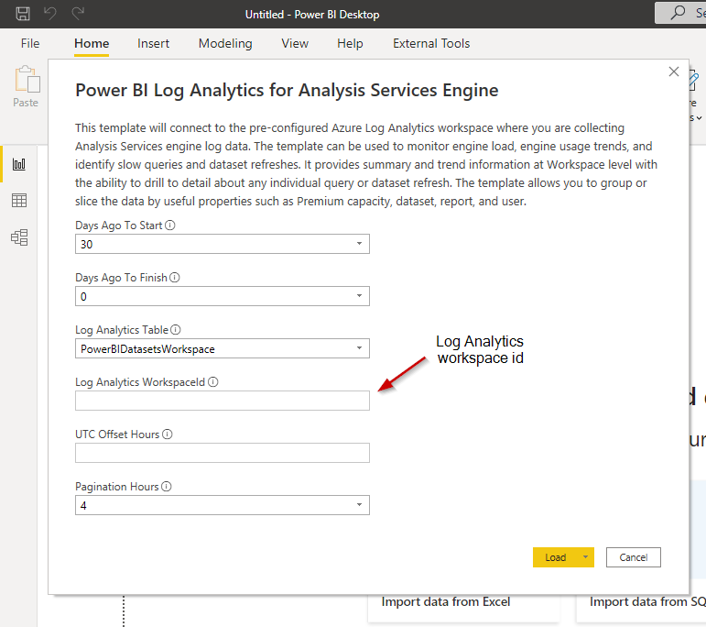Expand the Log Analytics Table dropdown
The width and height of the screenshot is (706, 627).
(x=359, y=348)
